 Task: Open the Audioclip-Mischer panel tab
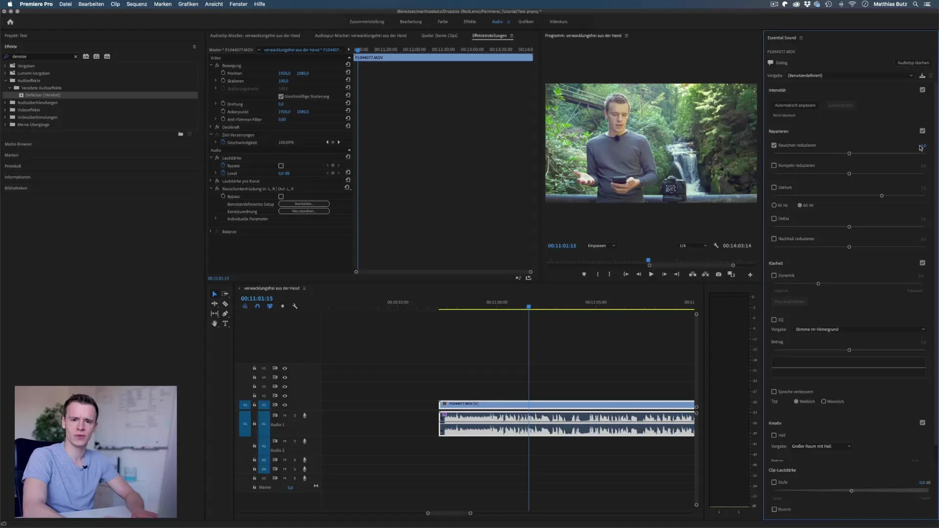click(255, 35)
